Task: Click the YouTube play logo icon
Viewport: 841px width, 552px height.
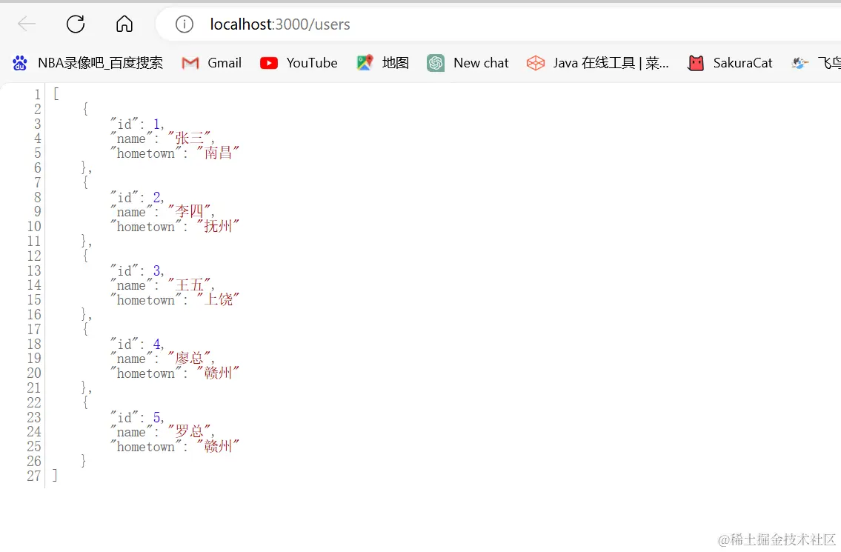Action: [x=269, y=63]
